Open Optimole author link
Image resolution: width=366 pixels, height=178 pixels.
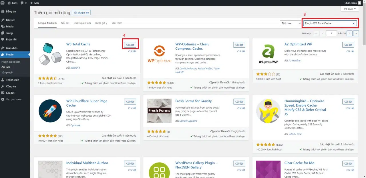point(75,125)
